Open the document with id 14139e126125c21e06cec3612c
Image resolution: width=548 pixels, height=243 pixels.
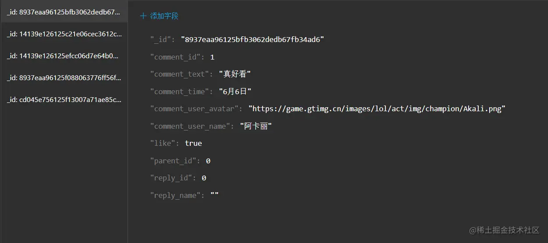tap(64, 34)
